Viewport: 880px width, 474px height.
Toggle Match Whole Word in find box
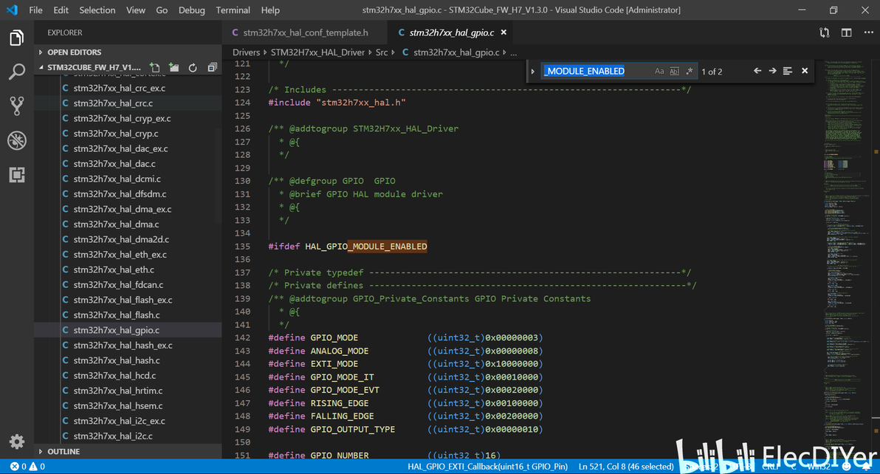(674, 72)
